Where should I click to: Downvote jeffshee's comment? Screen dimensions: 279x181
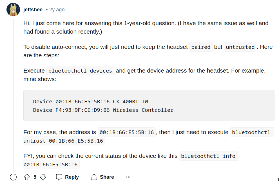(x=43, y=177)
